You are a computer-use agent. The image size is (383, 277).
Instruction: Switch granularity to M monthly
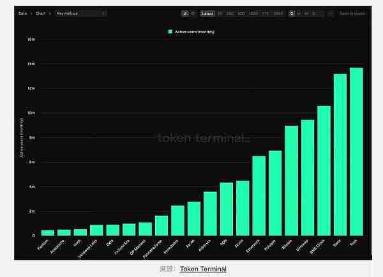(x=306, y=13)
